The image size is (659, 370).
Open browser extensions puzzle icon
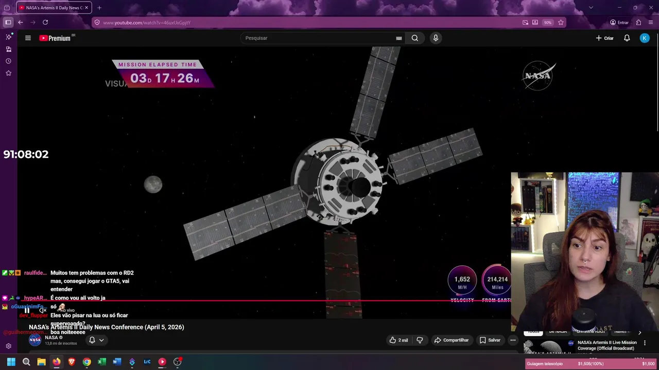pyautogui.click(x=638, y=23)
